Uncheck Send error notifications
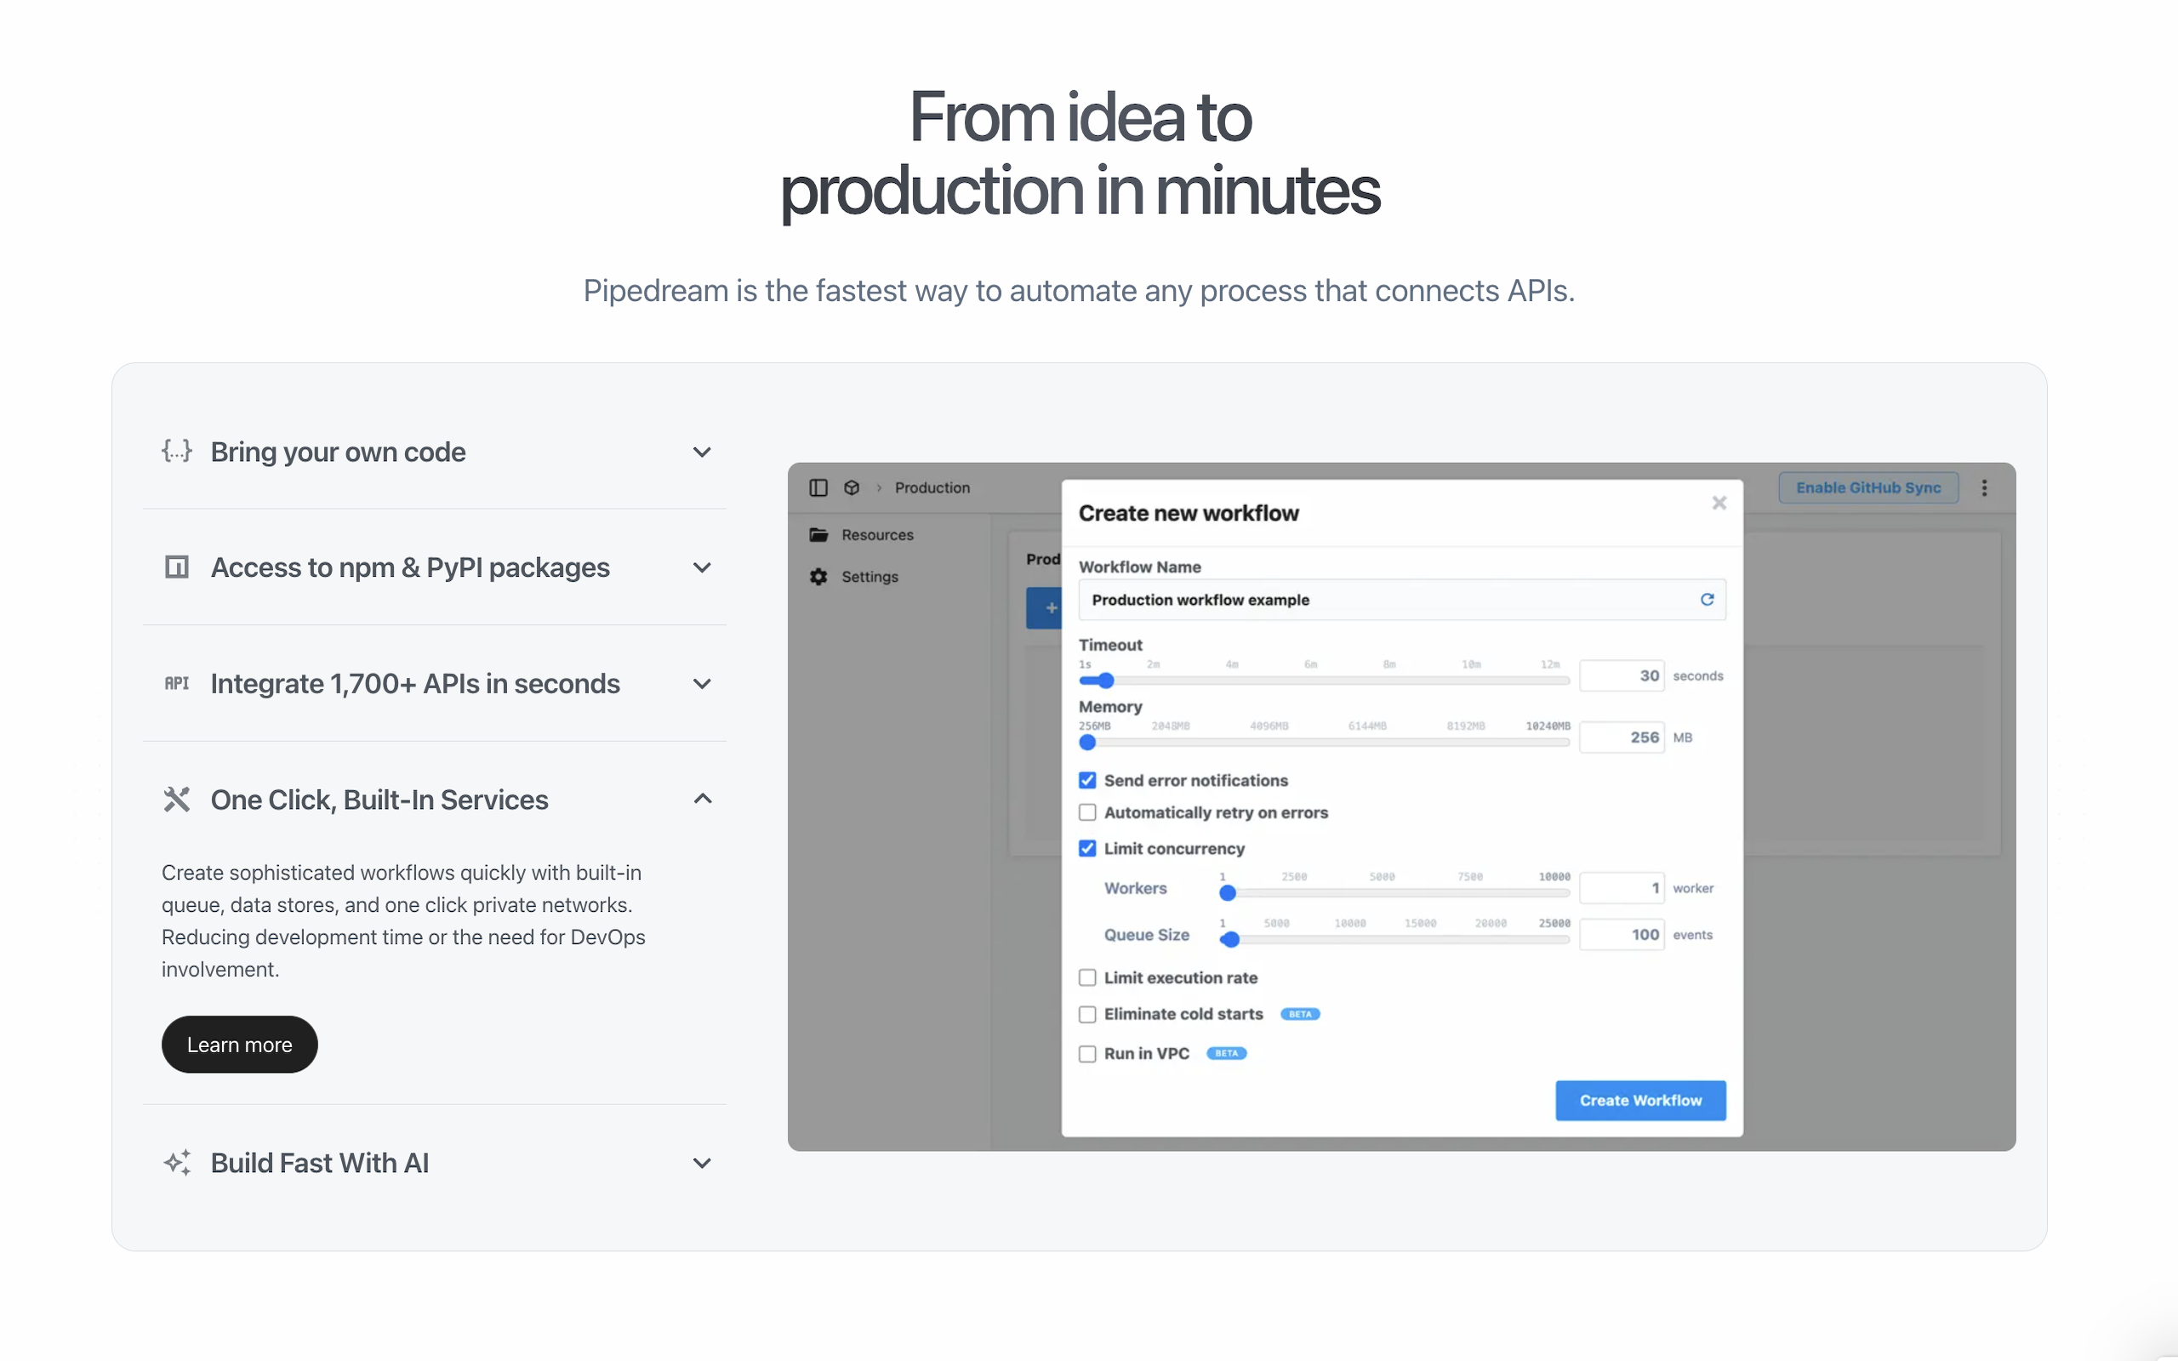Image resolution: width=2178 pixels, height=1361 pixels. [x=1086, y=779]
